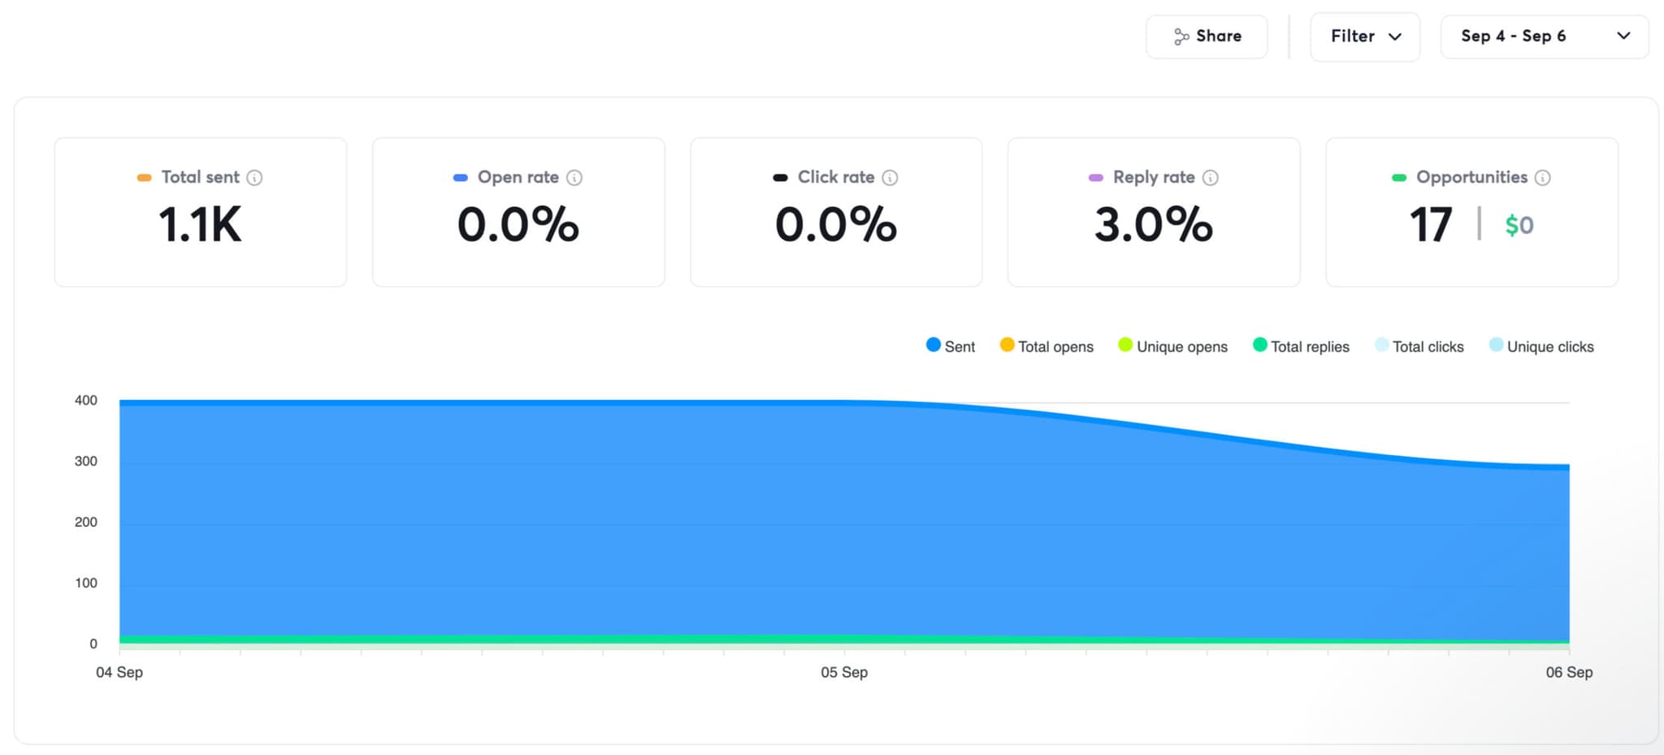This screenshot has height=755, width=1664.
Task: Click the info icon next to Opportunities
Action: coord(1542,177)
